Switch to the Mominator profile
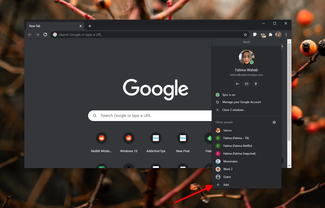Viewport: 325px width, 208px height. (x=230, y=161)
